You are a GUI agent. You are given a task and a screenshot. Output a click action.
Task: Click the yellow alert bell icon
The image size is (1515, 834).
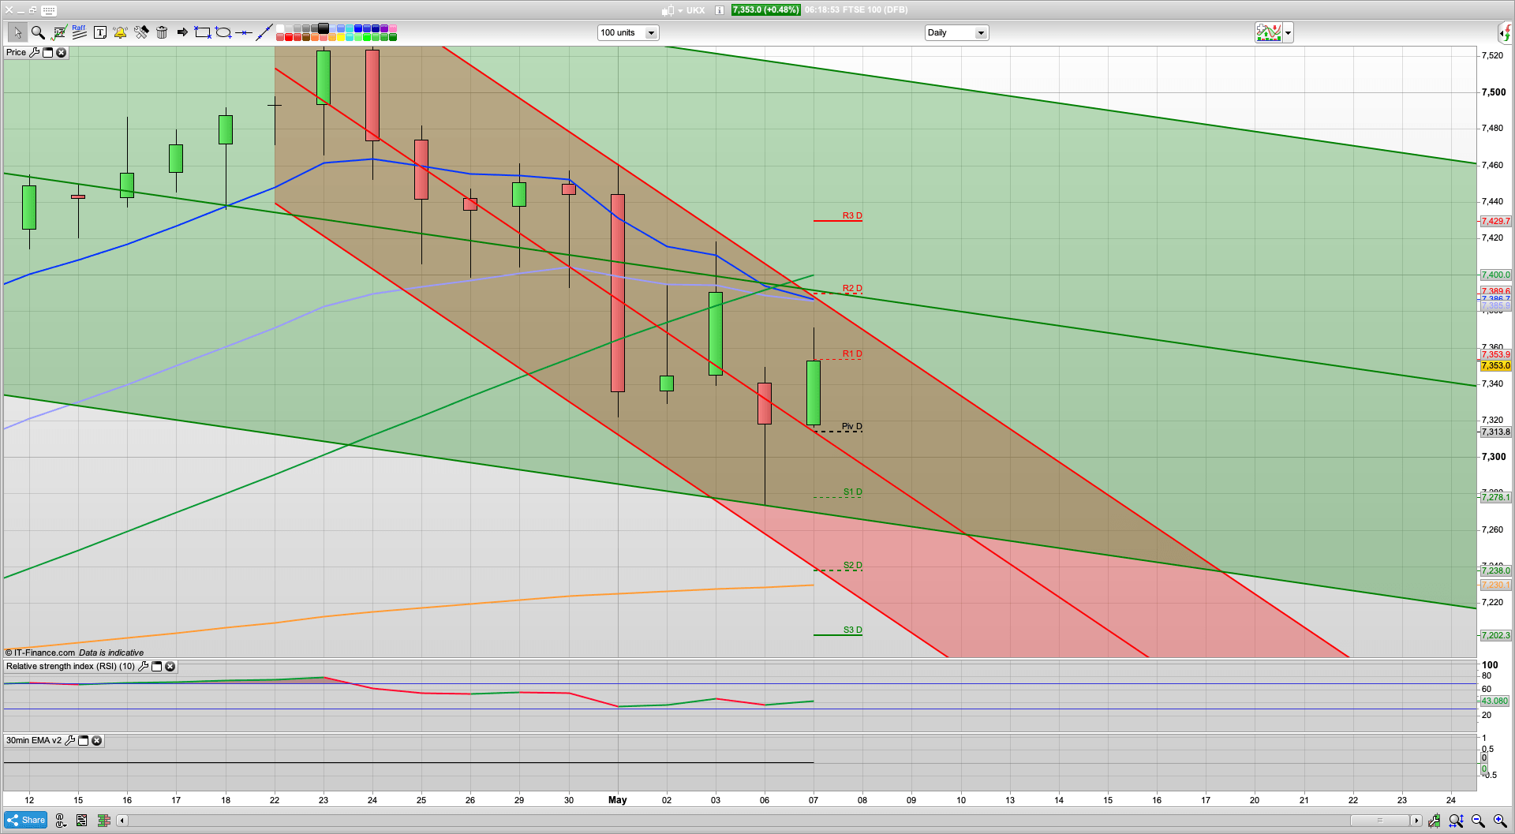[120, 32]
